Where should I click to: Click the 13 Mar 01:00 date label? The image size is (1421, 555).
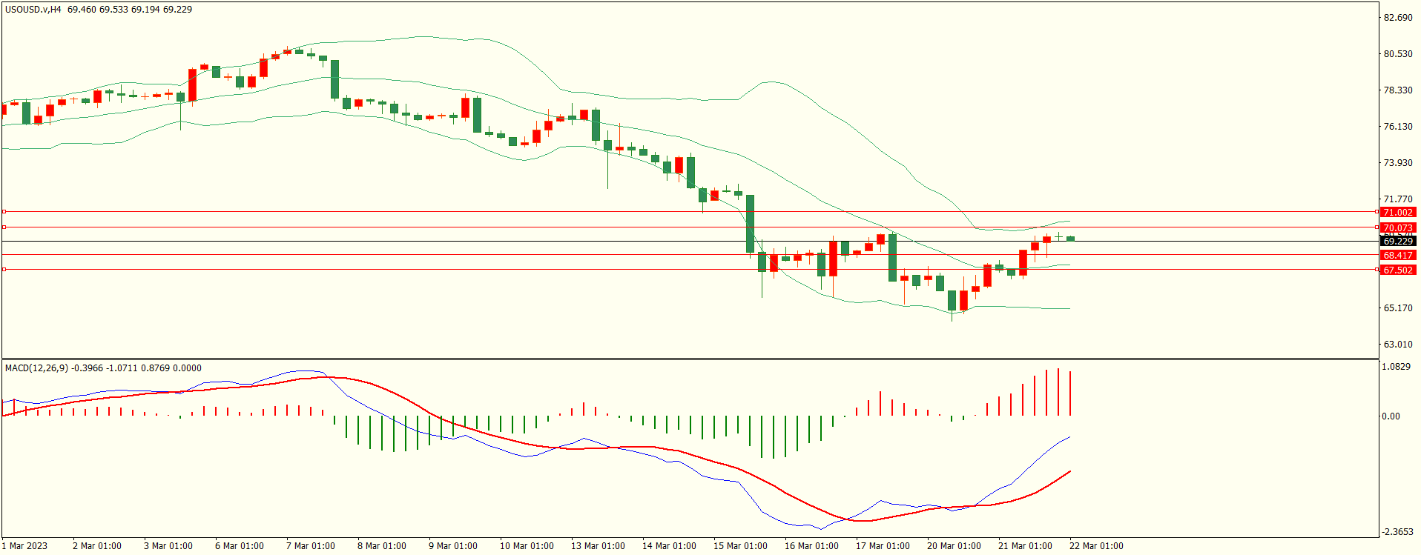click(598, 546)
